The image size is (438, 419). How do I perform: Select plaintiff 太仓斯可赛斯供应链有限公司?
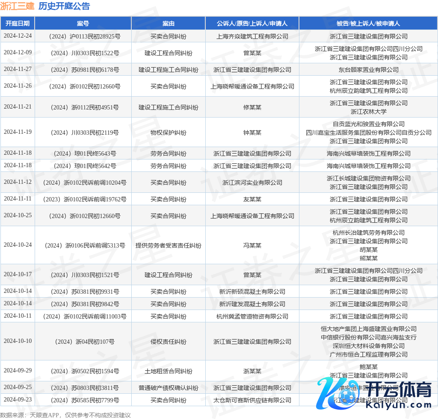click(252, 400)
